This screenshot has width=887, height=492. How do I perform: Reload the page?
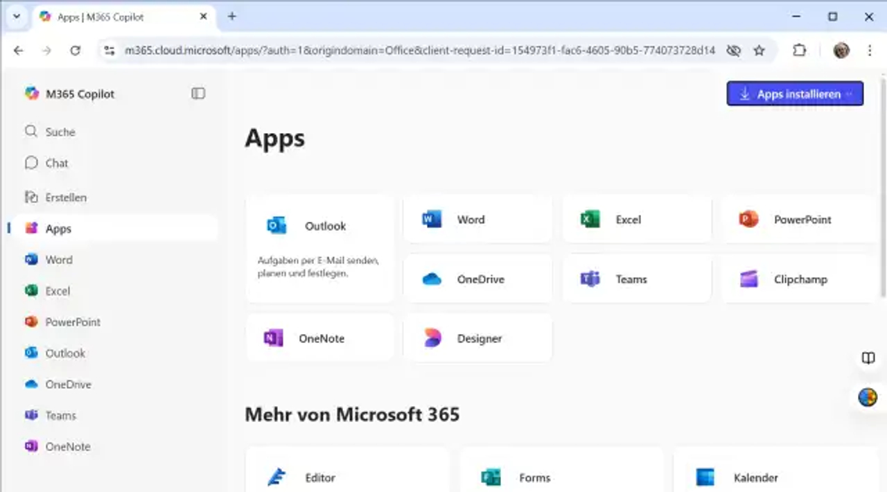[76, 51]
